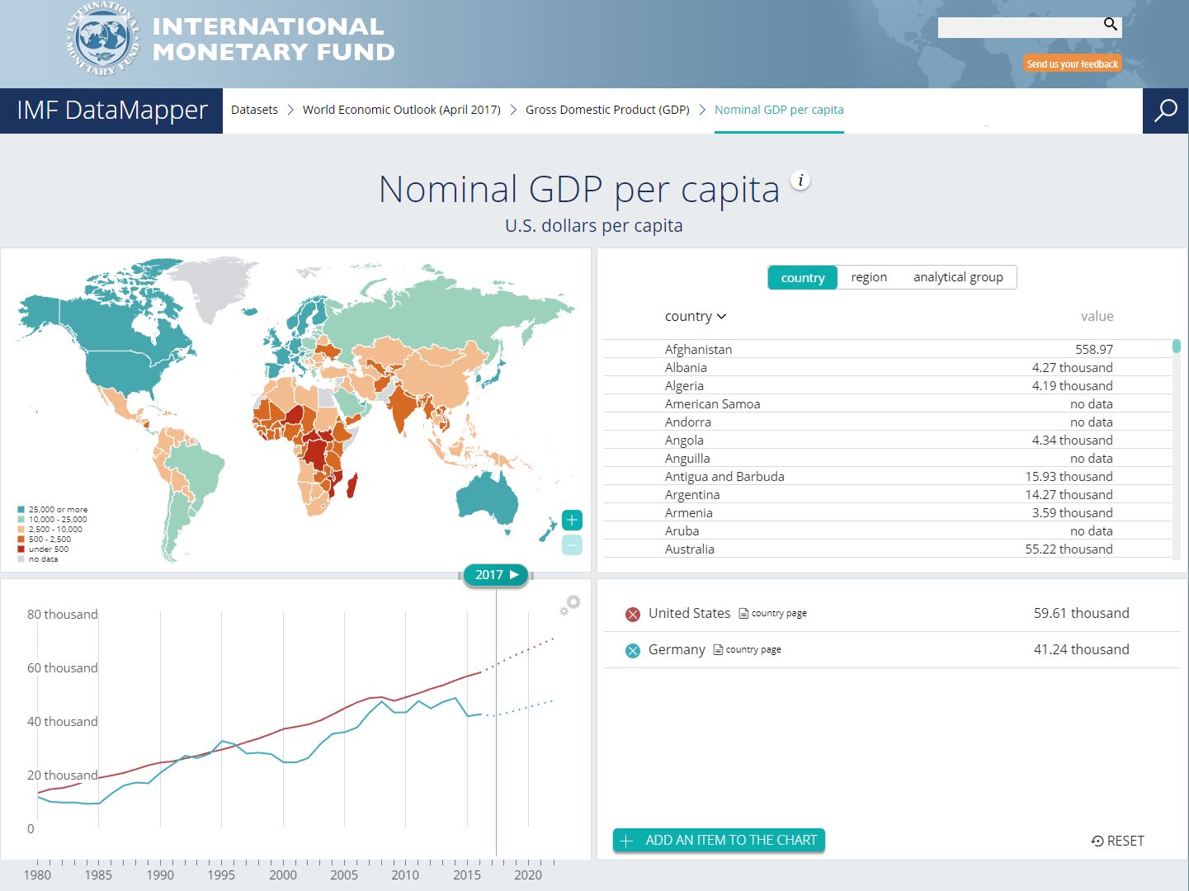Select Argentina row in country list
The width and height of the screenshot is (1189, 891).
pyautogui.click(x=888, y=494)
